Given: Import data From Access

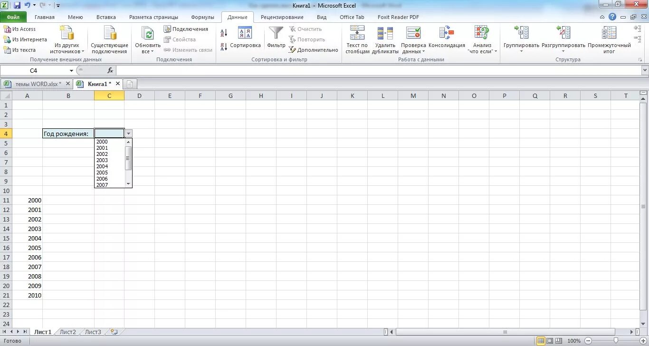Looking at the screenshot, I should click(19, 29).
